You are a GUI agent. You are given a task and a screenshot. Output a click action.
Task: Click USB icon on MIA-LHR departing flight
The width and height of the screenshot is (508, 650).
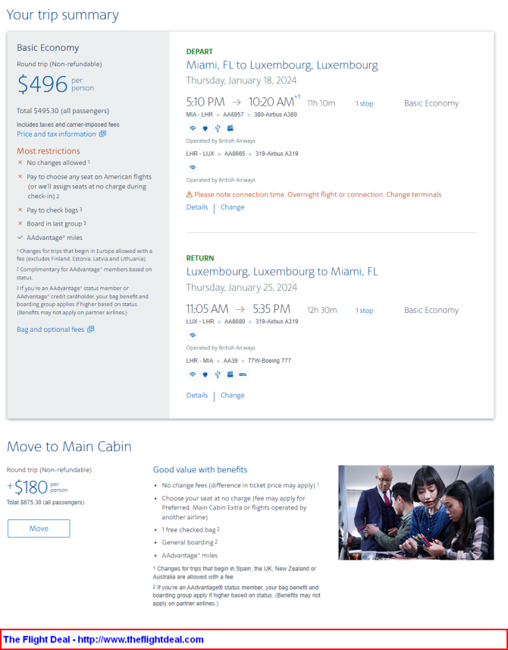[x=217, y=128]
